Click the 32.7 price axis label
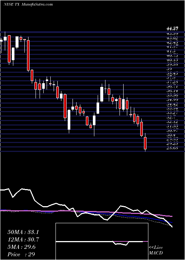The image size is (185, 260). pos(172,117)
